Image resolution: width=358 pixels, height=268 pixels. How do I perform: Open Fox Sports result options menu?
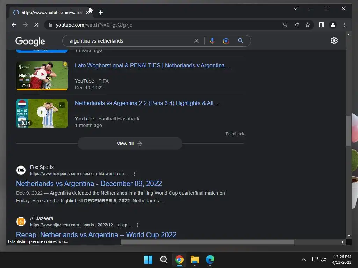tap(135, 174)
